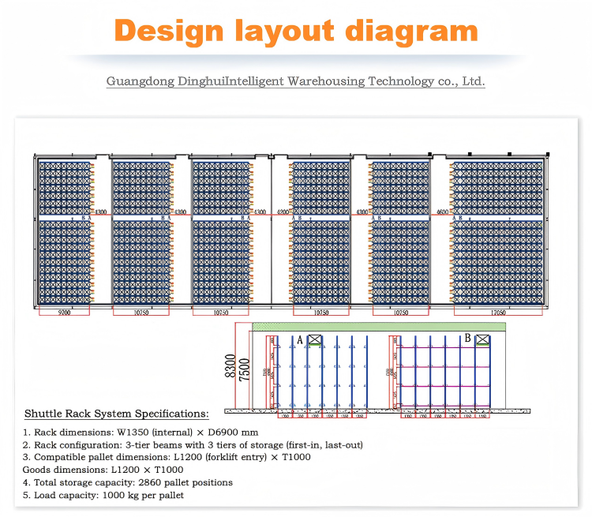Click the rack block above the 17050 dimension
The height and width of the screenshot is (517, 592).
click(x=498, y=233)
